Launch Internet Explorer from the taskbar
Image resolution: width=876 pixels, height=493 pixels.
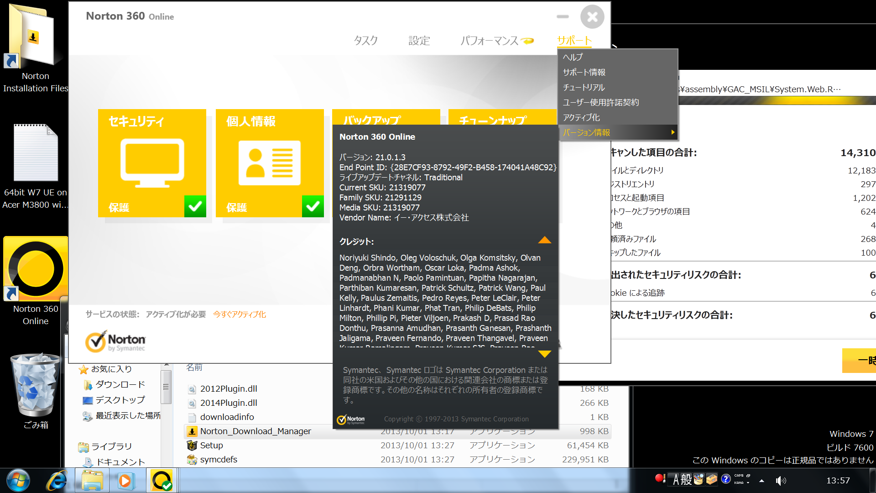click(57, 481)
